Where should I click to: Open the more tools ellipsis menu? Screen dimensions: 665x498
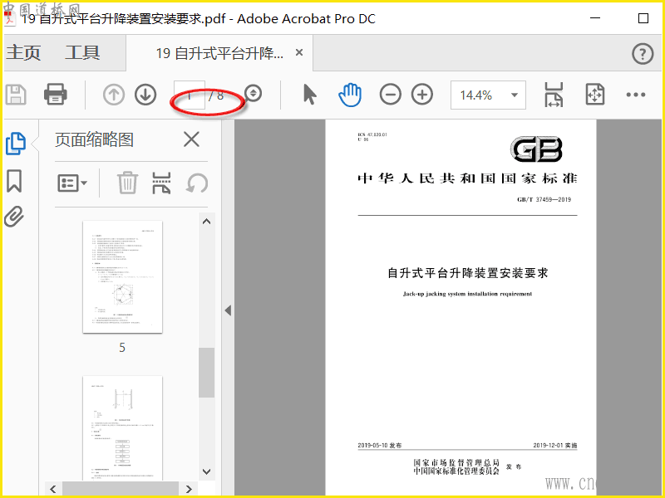coord(636,95)
